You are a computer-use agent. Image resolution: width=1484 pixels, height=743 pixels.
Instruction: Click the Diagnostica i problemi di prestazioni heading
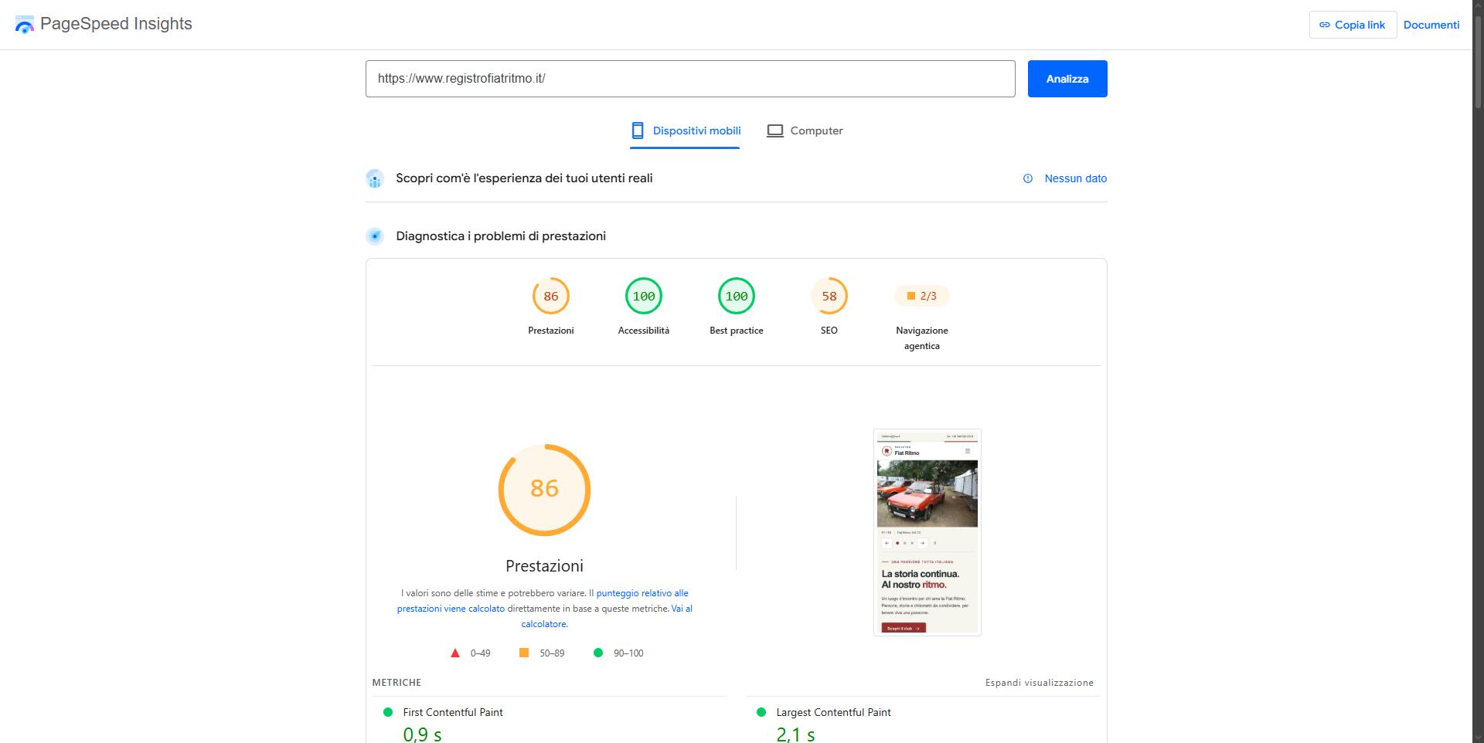[x=501, y=236]
